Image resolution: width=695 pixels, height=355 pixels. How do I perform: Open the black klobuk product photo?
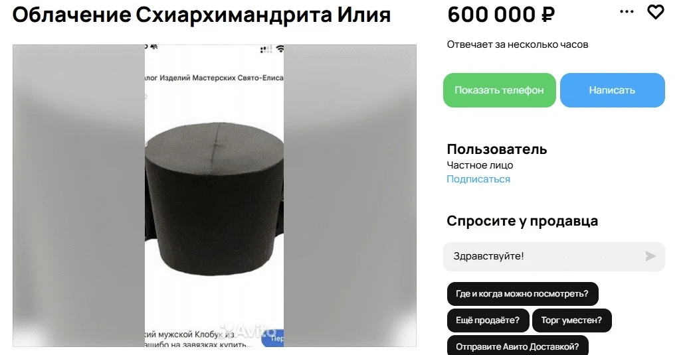coord(214,196)
